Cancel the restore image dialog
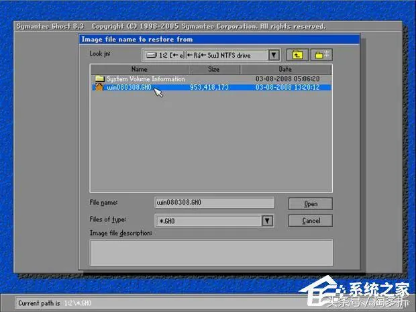 coord(310,221)
